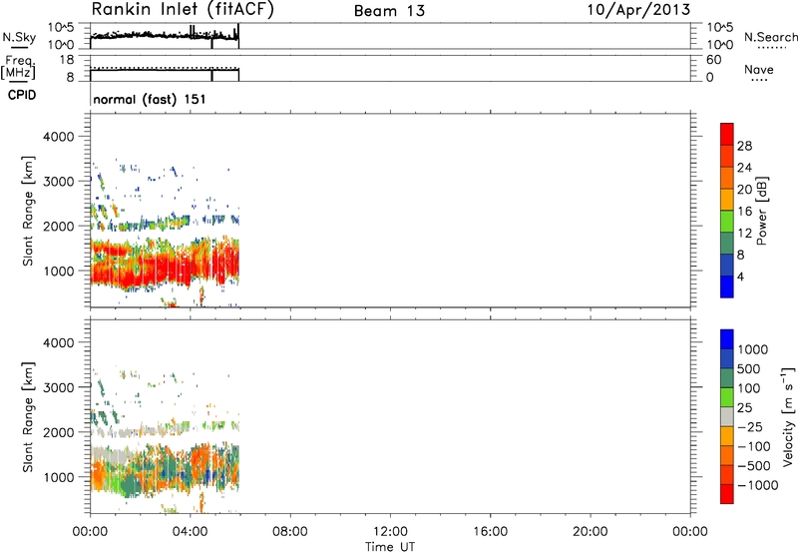Pick the bright blue bottom Power colorbar segment
The image size is (798, 553).
point(727,286)
